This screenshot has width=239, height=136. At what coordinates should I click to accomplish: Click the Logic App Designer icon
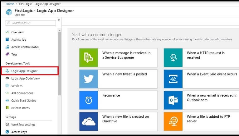coord(7,71)
